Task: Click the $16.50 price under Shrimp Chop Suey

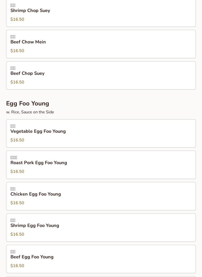Action: tap(17, 19)
